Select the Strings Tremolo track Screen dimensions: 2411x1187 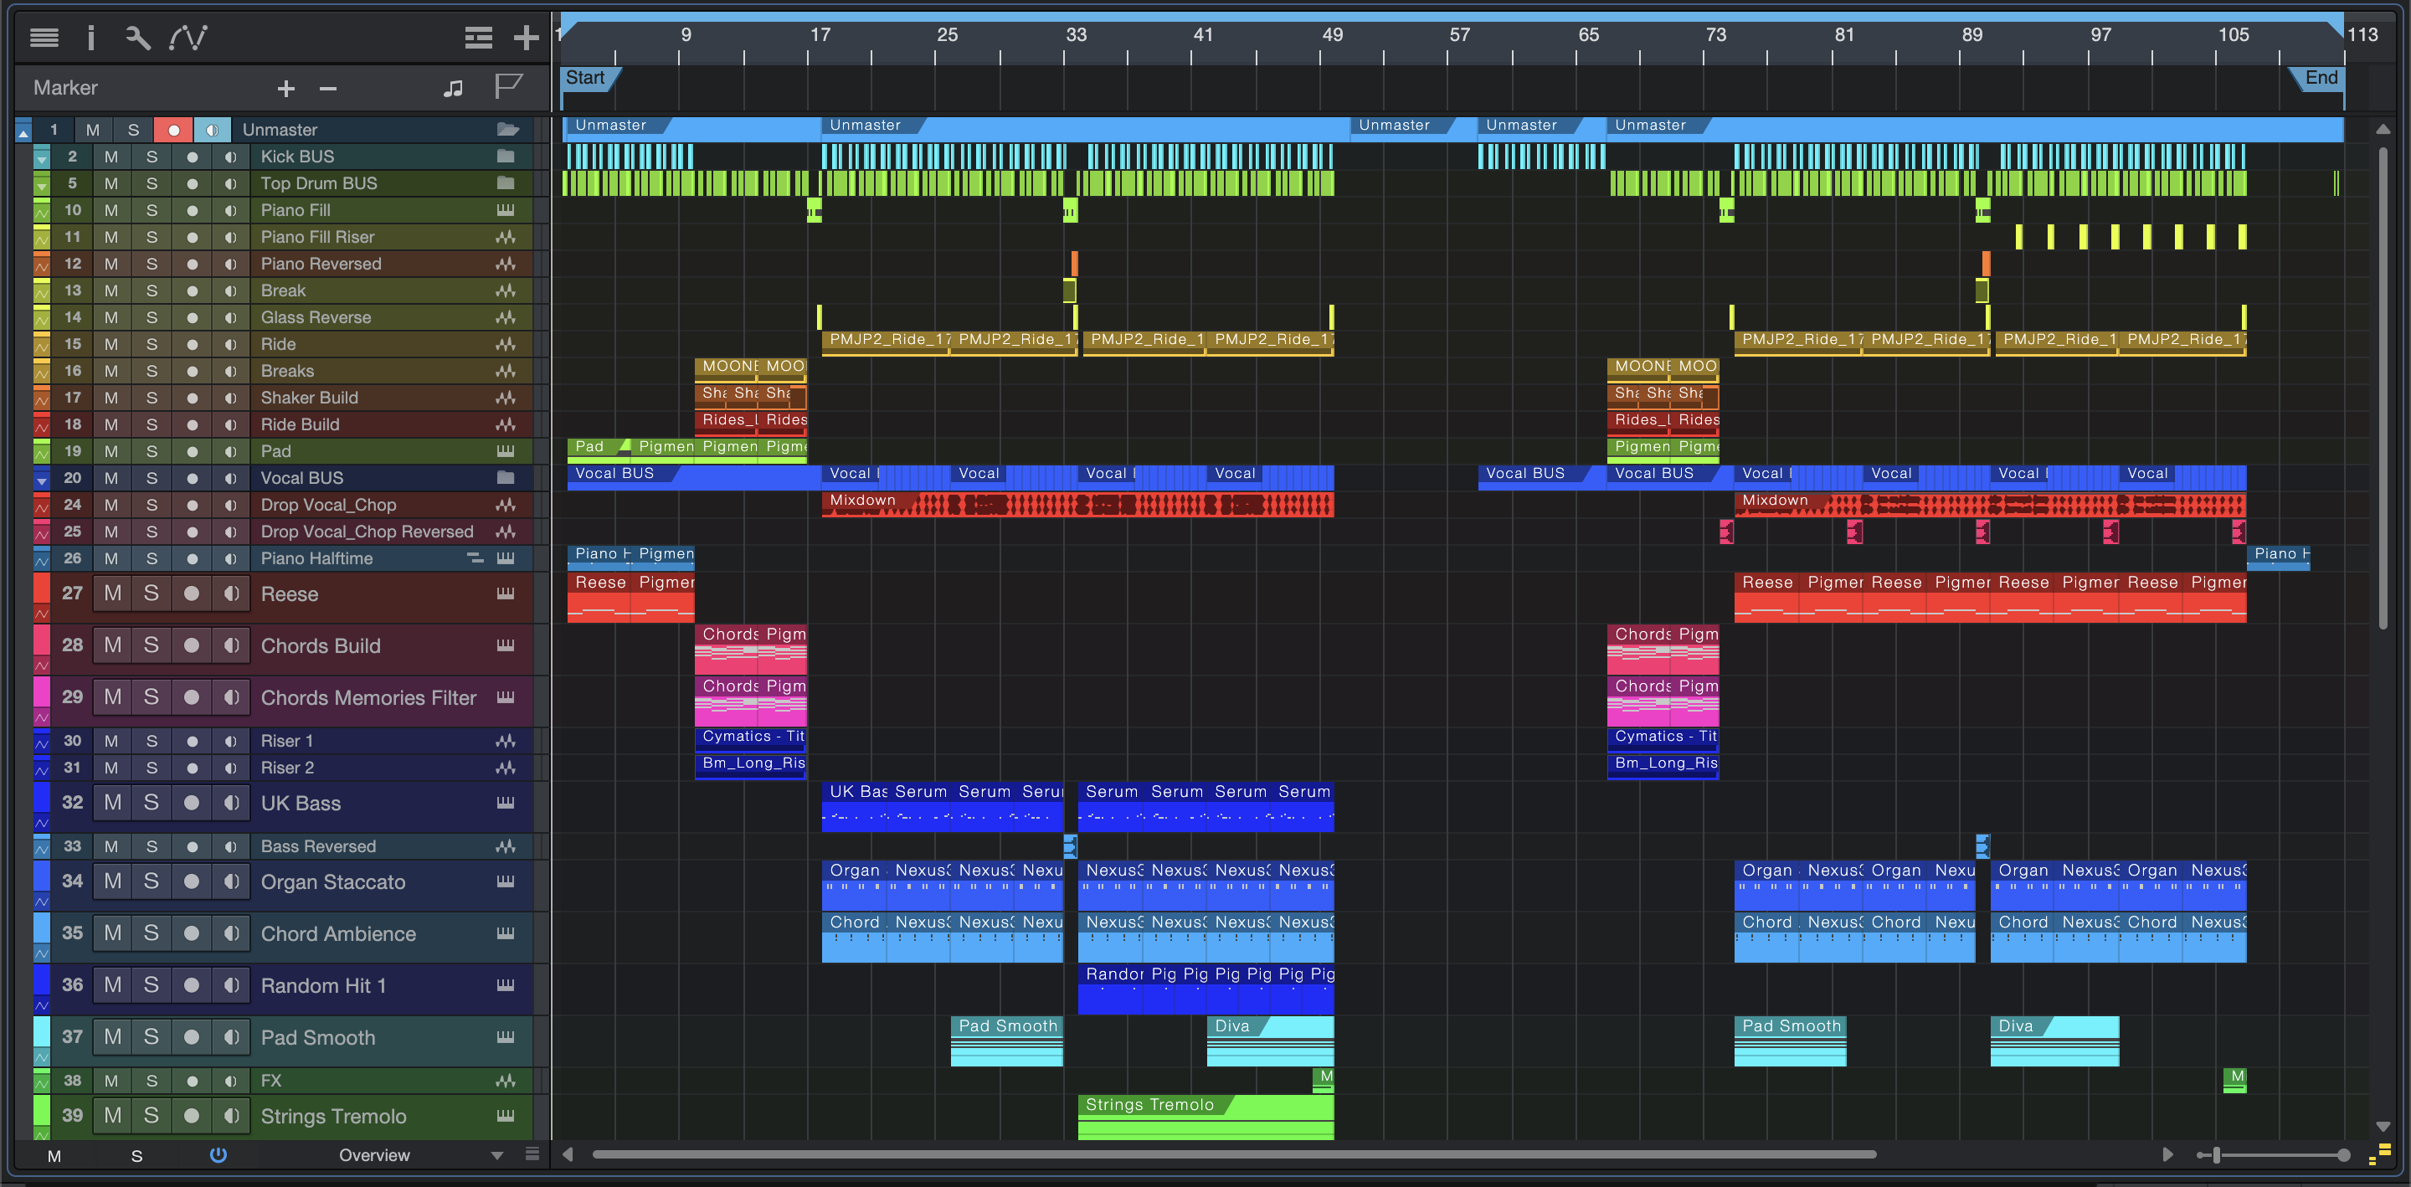point(333,1116)
